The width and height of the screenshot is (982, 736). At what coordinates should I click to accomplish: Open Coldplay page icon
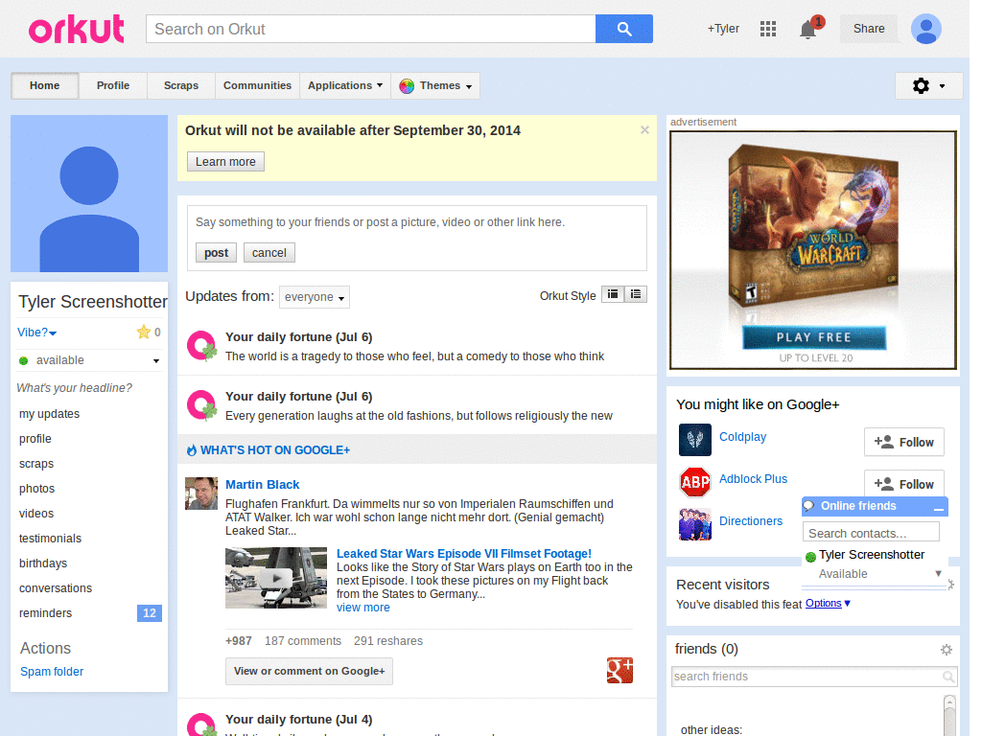(694, 440)
